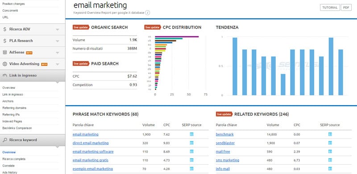Click the 0.93 Competition value
This screenshot has width=357, height=174.
[133, 85]
